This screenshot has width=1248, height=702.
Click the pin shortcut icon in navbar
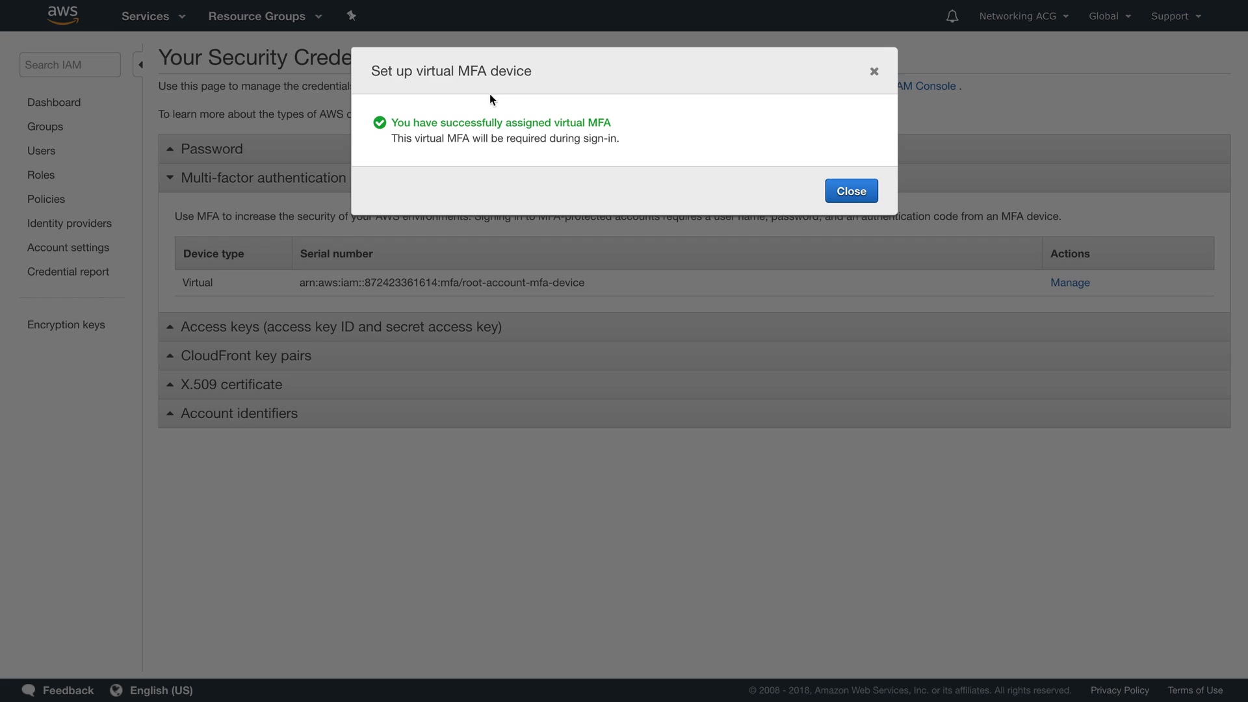[x=351, y=16]
